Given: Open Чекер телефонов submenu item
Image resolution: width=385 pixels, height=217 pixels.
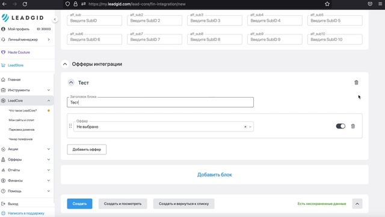Looking at the screenshot, I should [x=20, y=139].
